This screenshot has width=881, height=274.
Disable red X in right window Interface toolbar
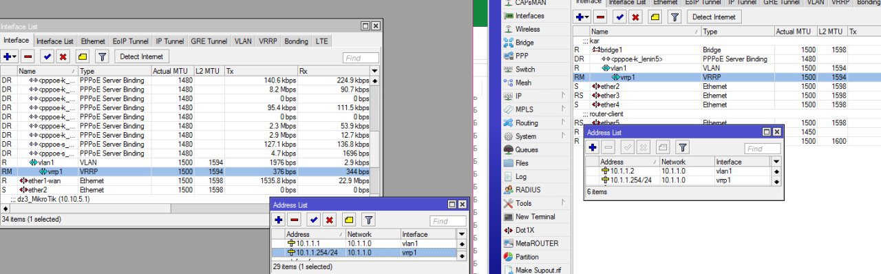click(636, 17)
